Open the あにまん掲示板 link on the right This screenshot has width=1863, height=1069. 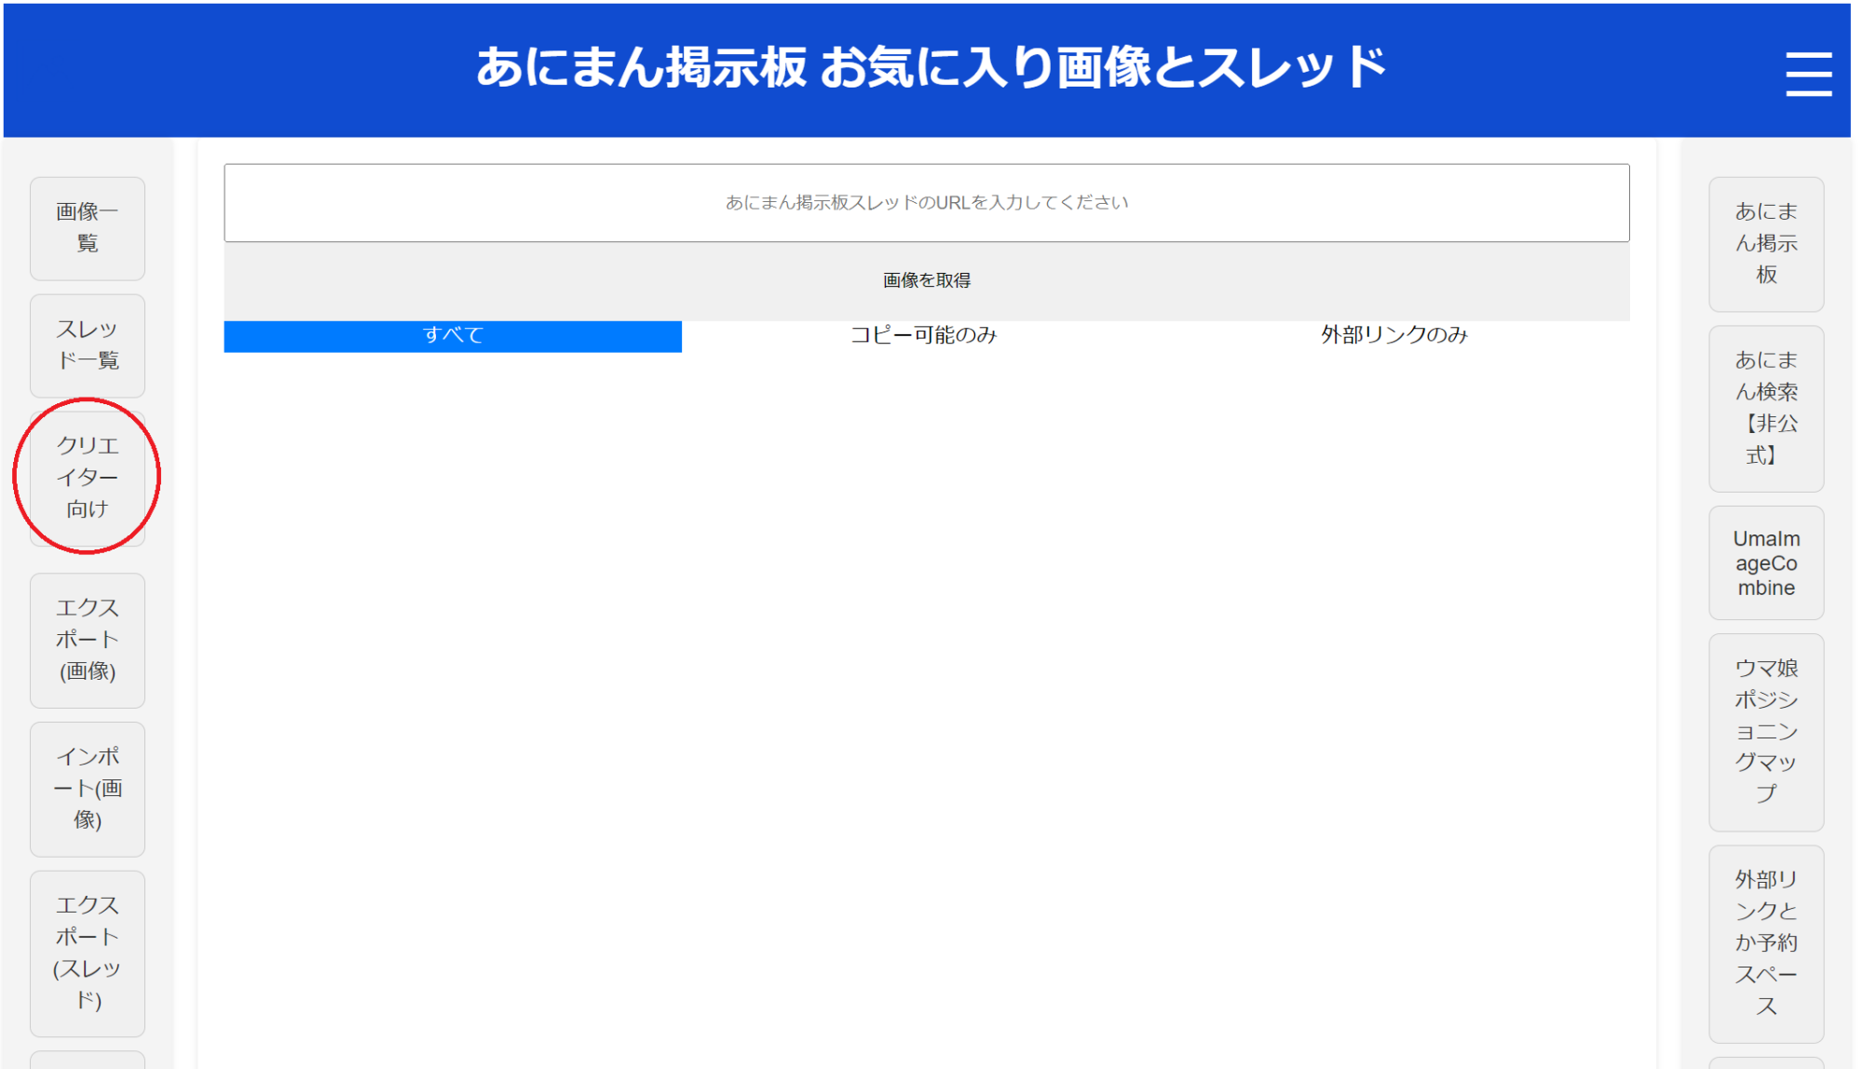tap(1766, 244)
